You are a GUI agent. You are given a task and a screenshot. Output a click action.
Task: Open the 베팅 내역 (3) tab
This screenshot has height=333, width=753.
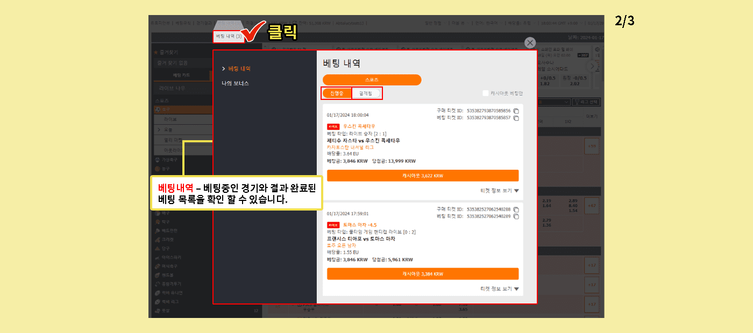coord(229,37)
